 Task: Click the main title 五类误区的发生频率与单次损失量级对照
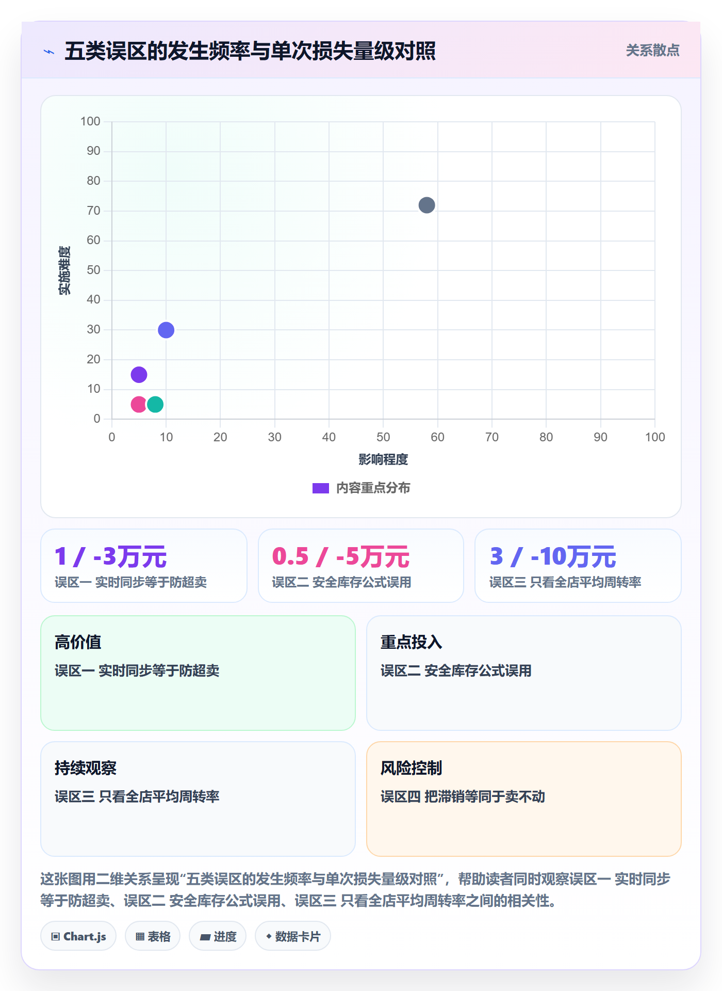pyautogui.click(x=250, y=51)
